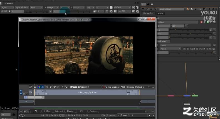Toggle Global Grading in FrameCycler

pyautogui.click(x=111, y=87)
